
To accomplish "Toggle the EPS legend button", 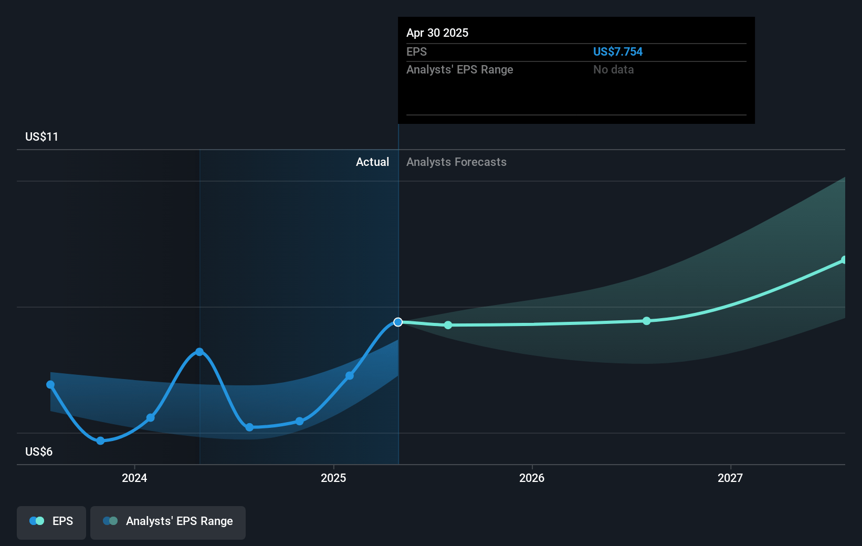I will [51, 522].
